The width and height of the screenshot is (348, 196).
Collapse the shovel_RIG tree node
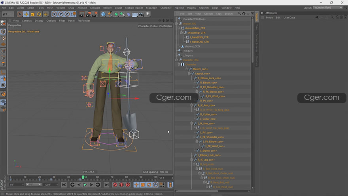[177, 23]
